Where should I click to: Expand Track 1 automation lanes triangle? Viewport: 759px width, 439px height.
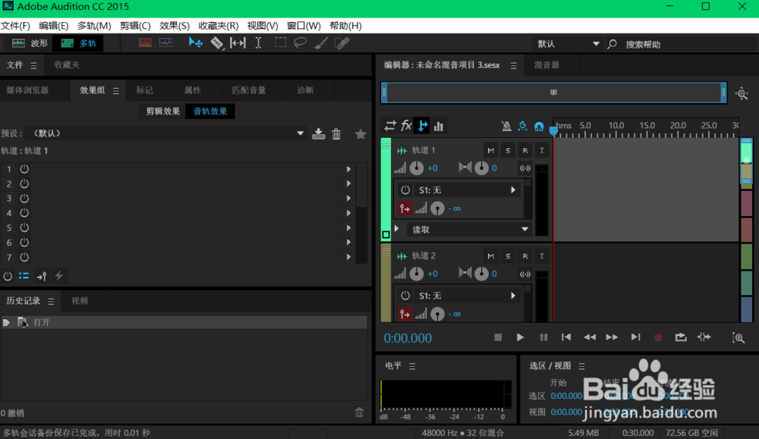pos(397,228)
